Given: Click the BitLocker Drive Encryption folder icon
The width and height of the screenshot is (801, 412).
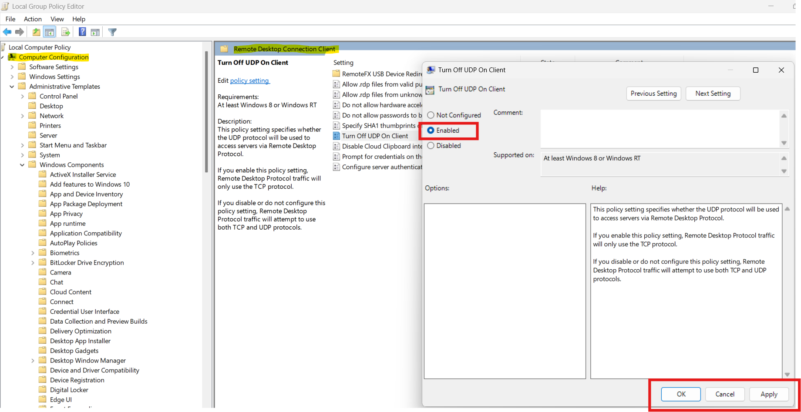Looking at the screenshot, I should pos(43,262).
